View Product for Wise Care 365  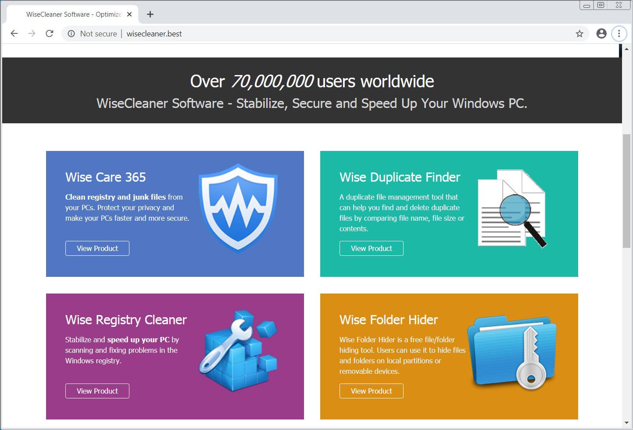click(97, 248)
